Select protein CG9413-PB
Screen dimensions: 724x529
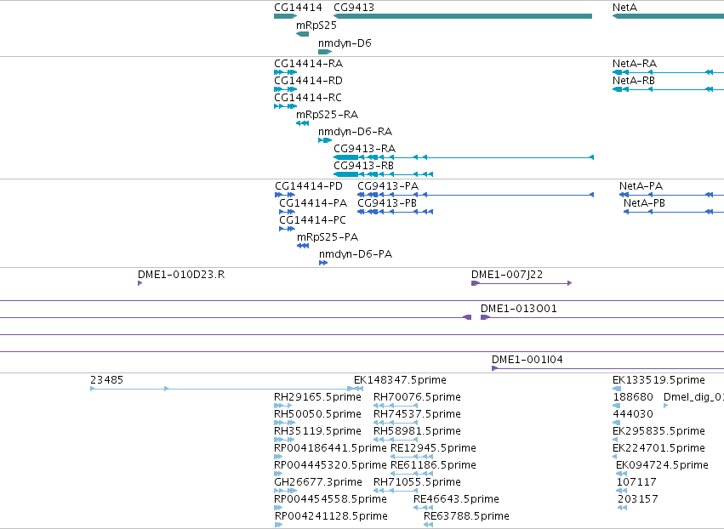(x=387, y=203)
